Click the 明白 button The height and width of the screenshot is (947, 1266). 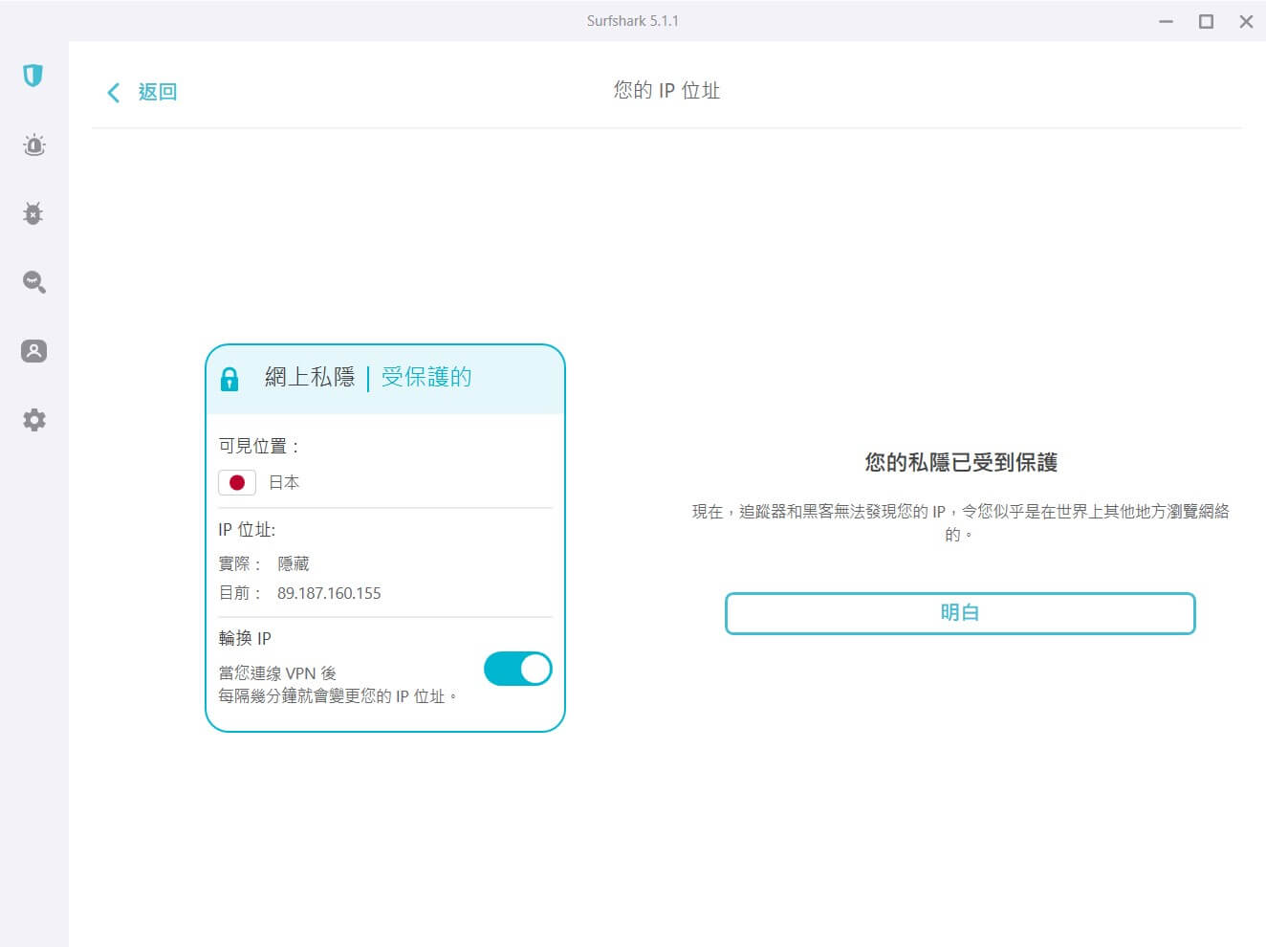960,613
